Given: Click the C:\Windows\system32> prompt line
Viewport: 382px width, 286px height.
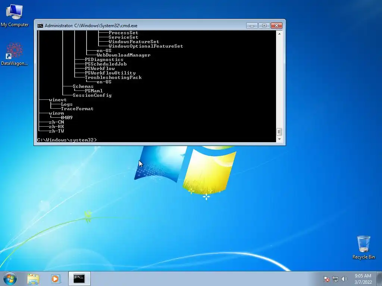Looking at the screenshot, I should tap(67, 140).
